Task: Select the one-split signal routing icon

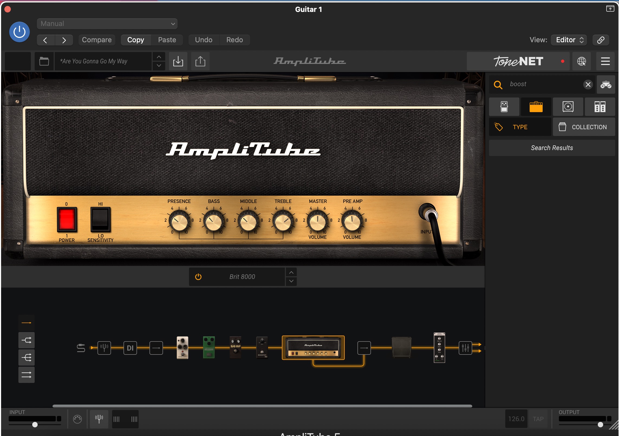Action: 27,340
